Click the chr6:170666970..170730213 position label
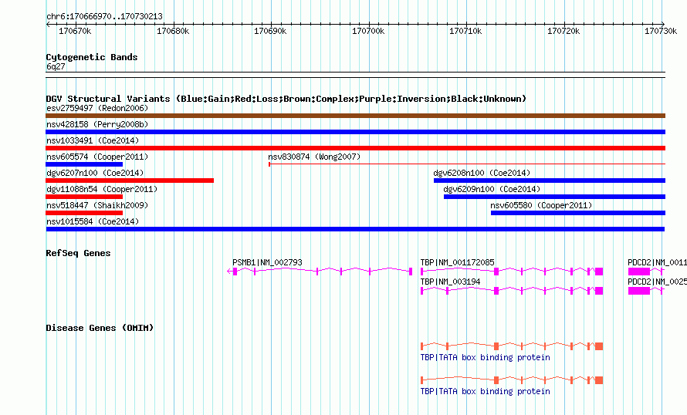687x415 pixels. (104, 16)
